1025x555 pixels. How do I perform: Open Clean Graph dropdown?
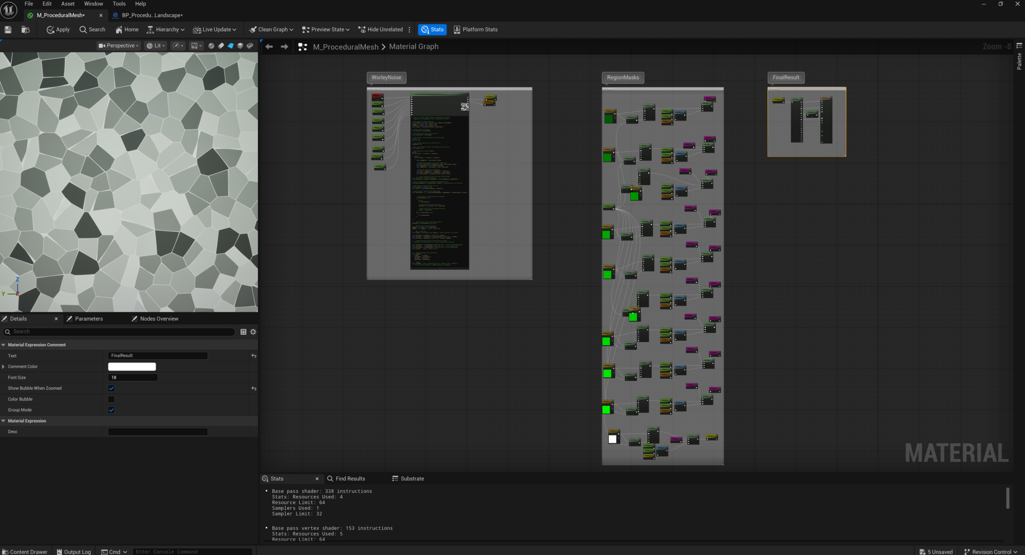point(271,30)
